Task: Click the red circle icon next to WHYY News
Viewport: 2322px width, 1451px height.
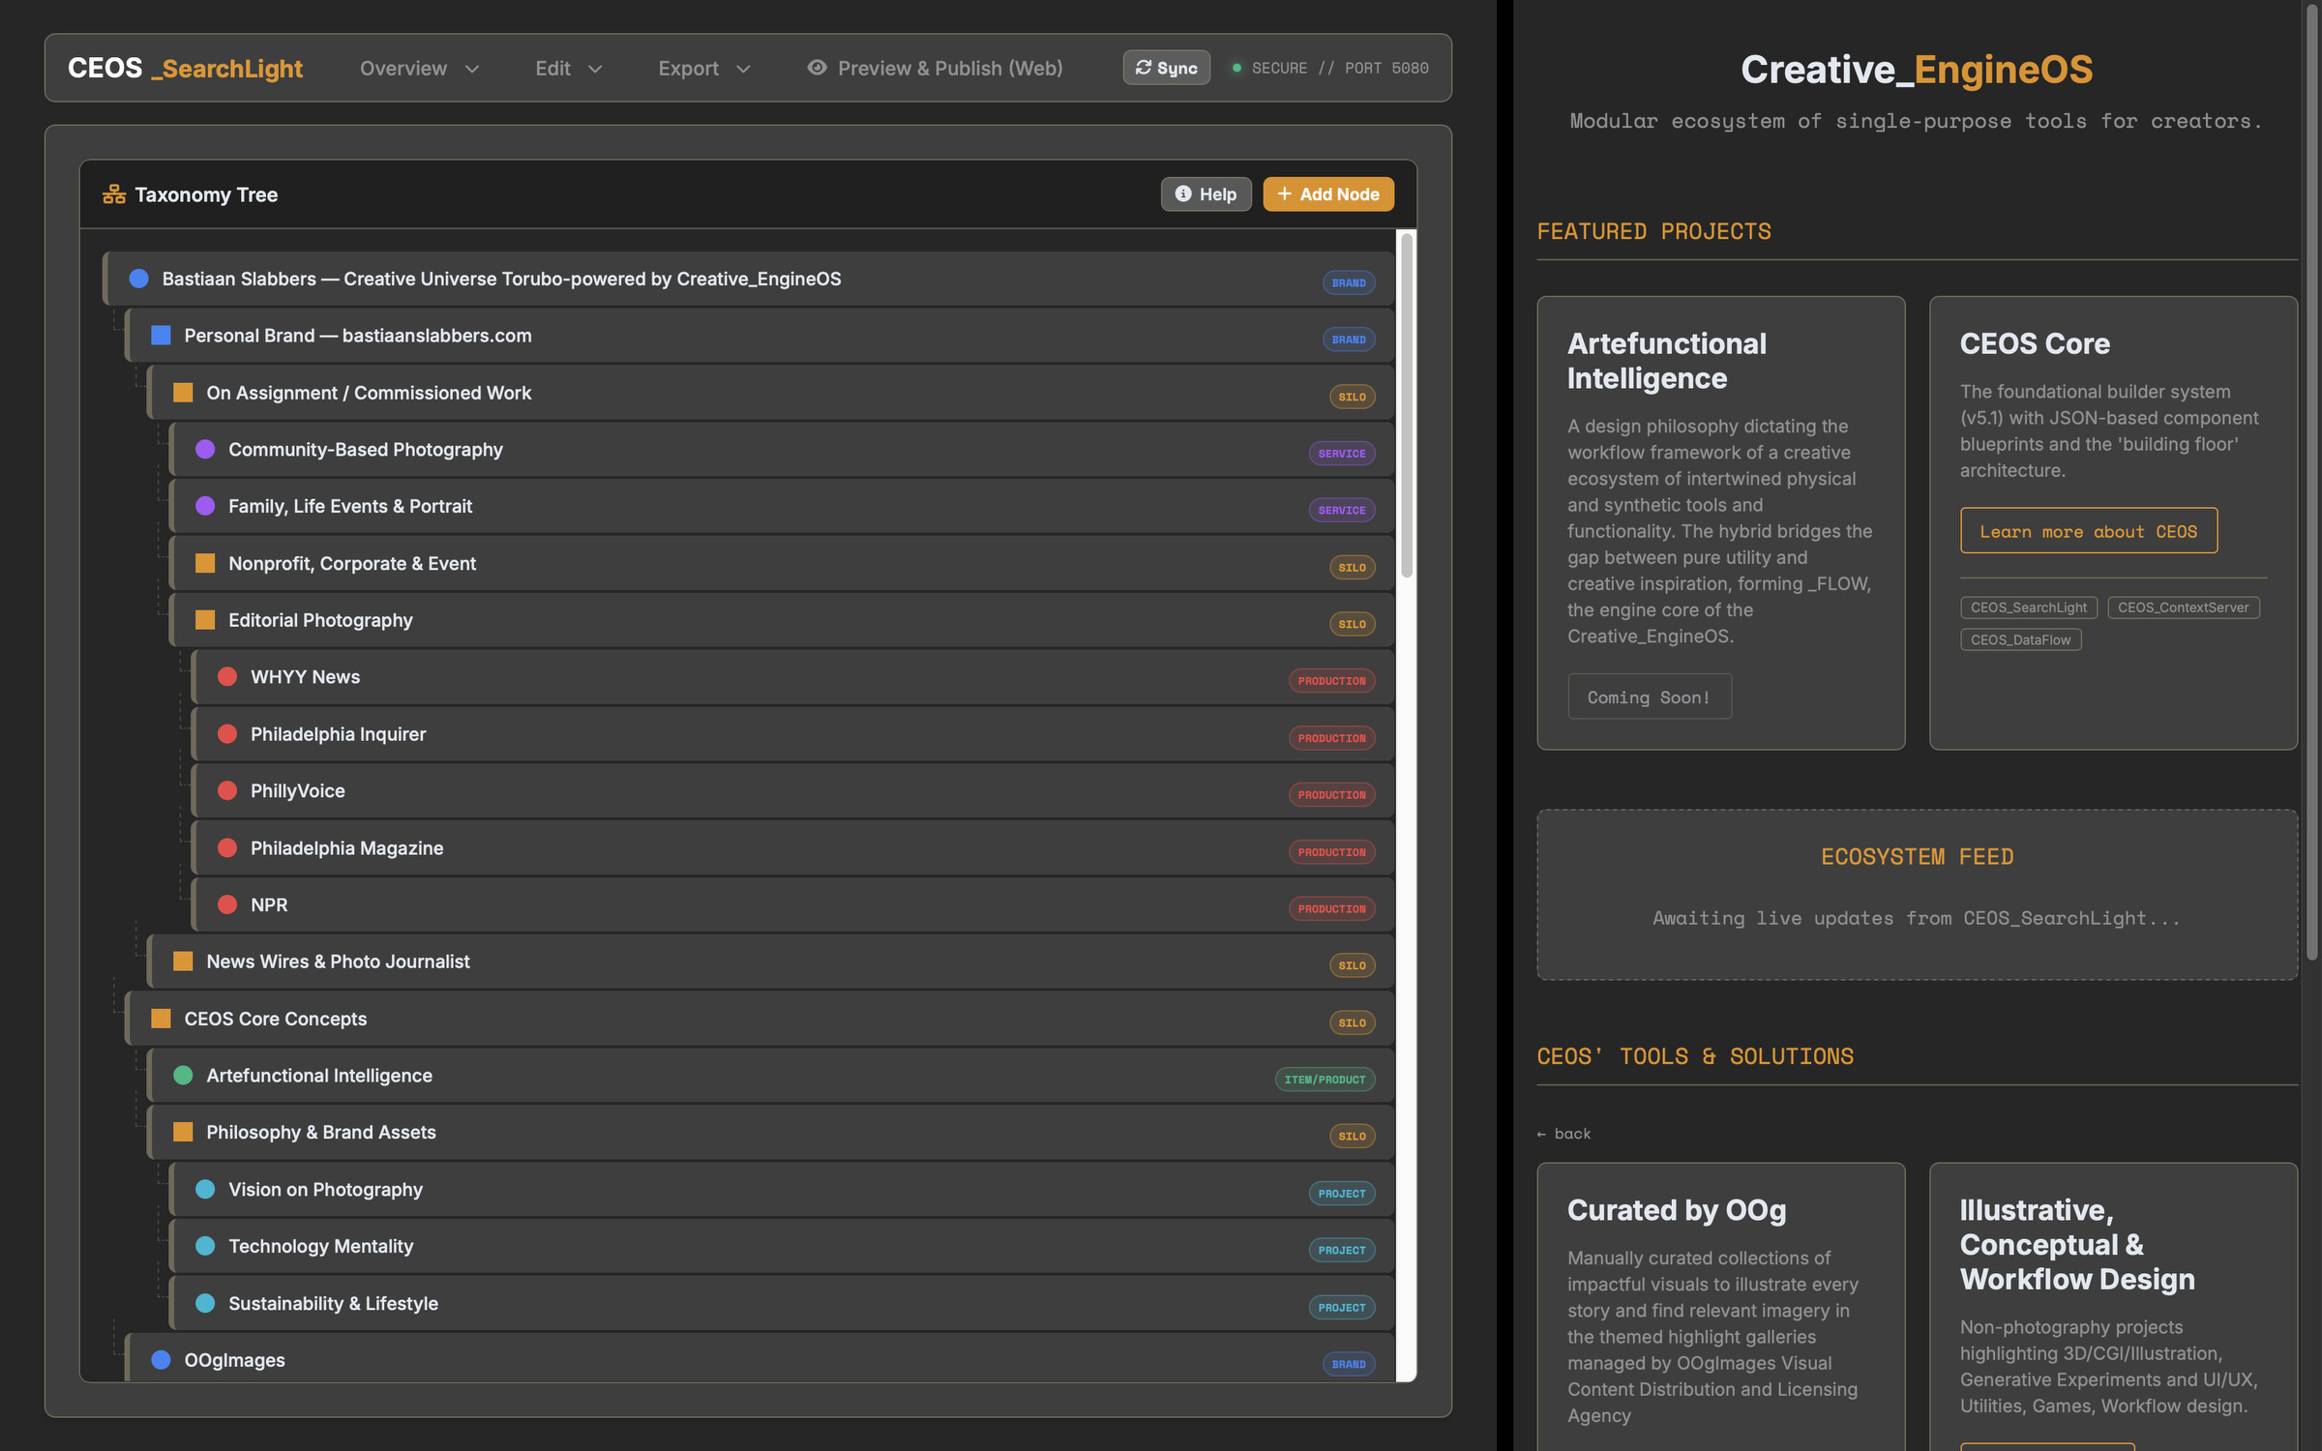Action: tap(227, 676)
